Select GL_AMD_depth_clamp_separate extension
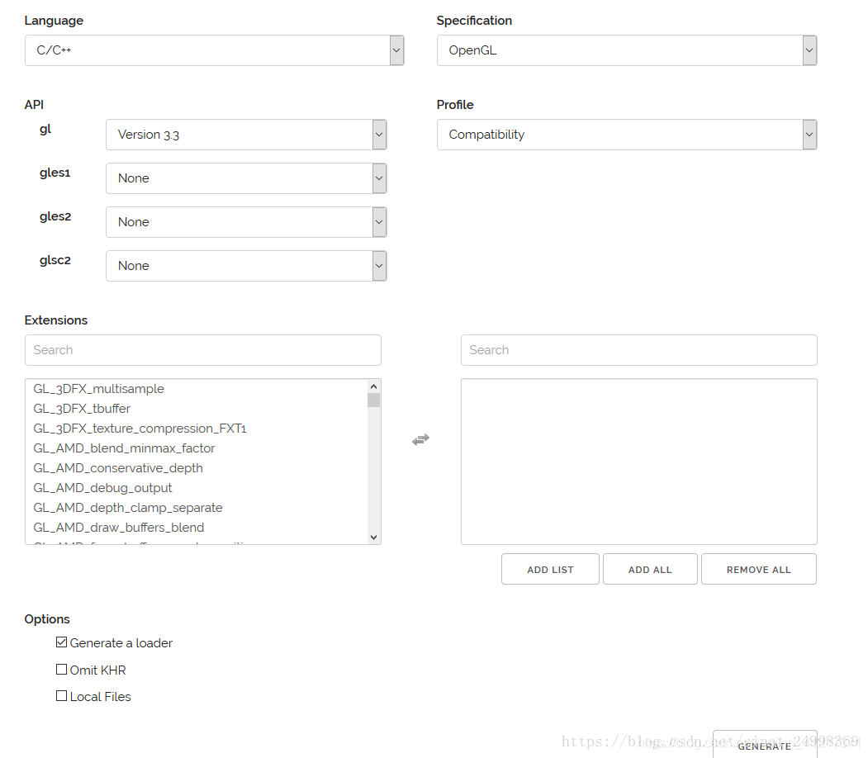The width and height of the screenshot is (868, 758). (x=197, y=509)
